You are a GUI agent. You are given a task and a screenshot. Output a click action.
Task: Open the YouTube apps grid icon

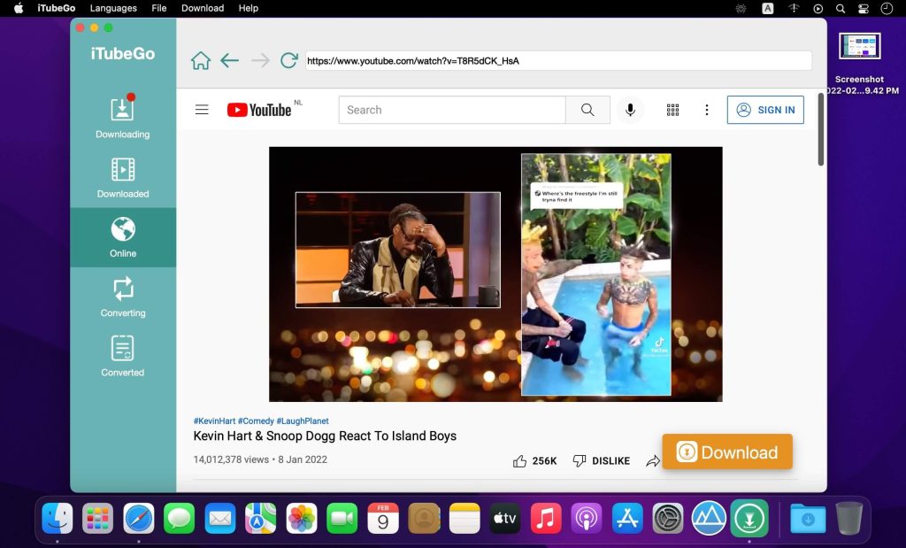(672, 110)
